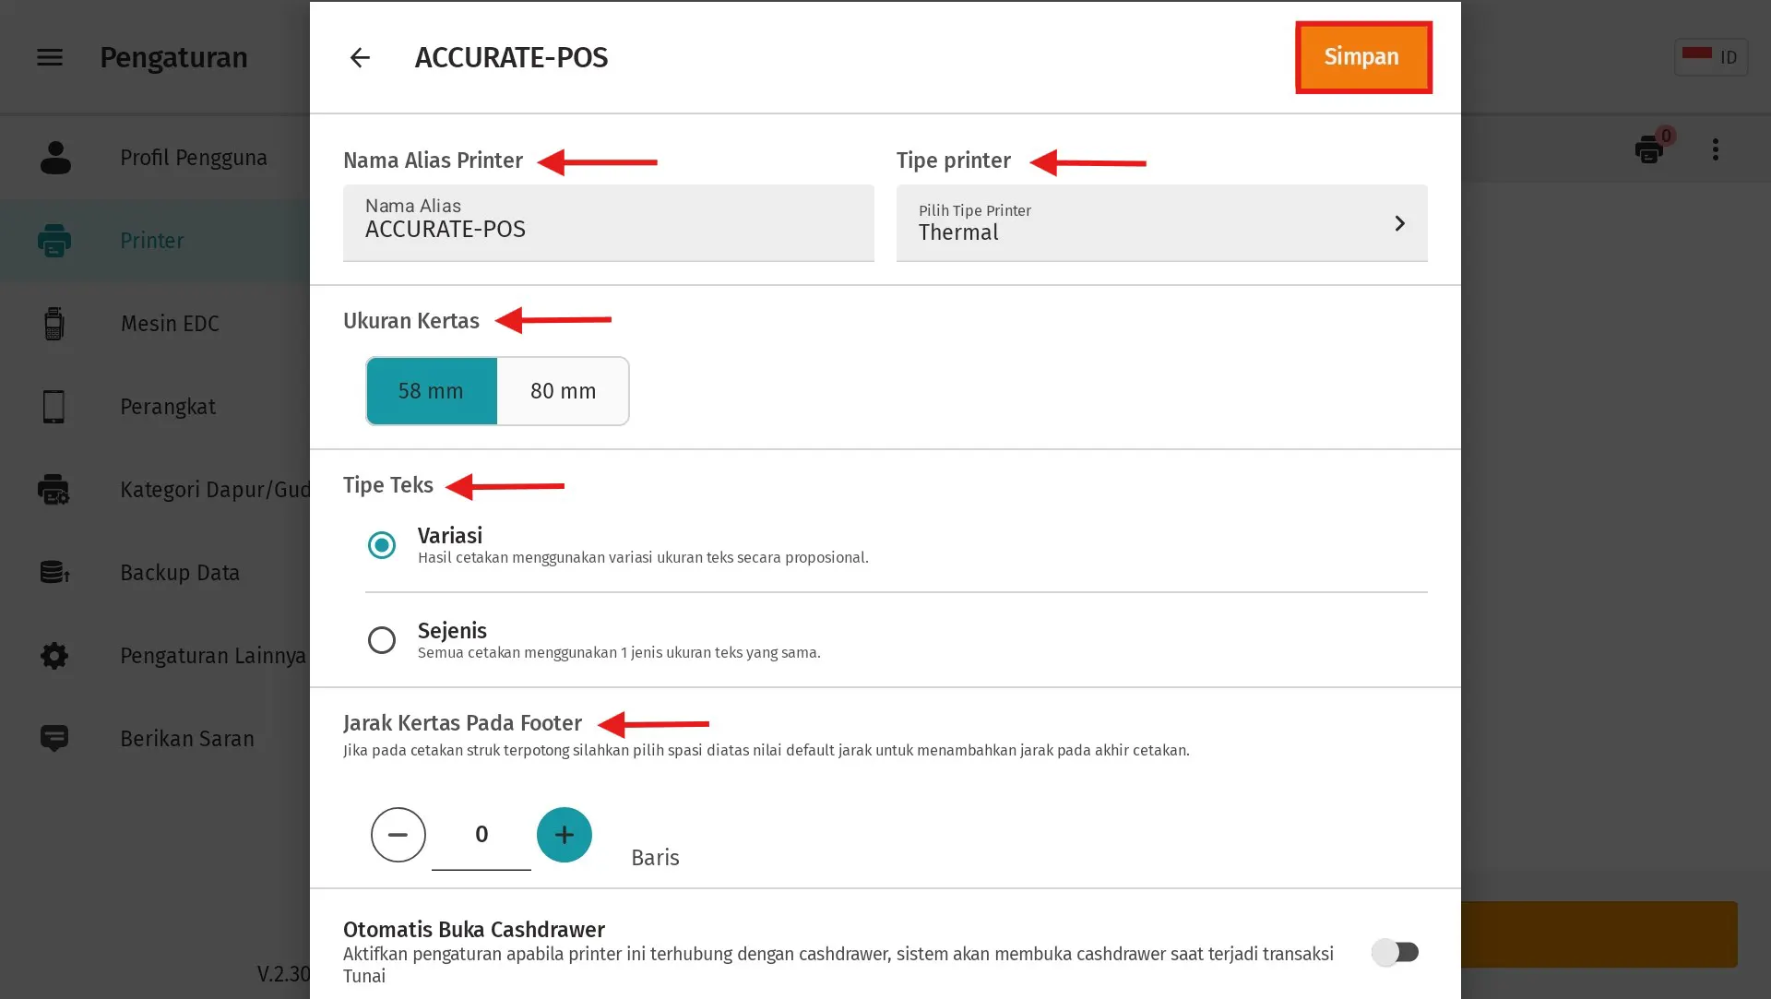This screenshot has width=1771, height=999.
Task: Open the Pilih Tipe Printer dropdown
Action: 1144,223
